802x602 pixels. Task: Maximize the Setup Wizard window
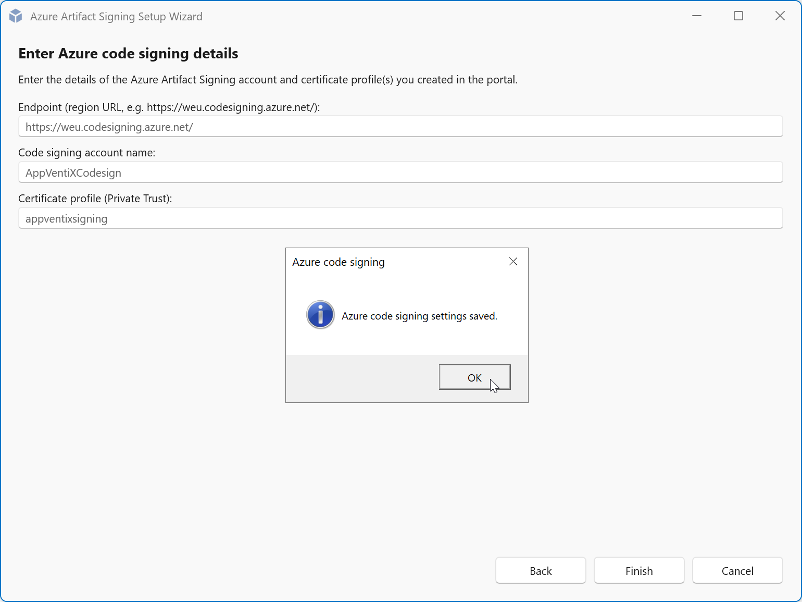pos(738,16)
